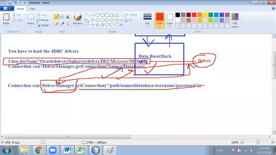Screen dimensions: 276x155
Task: Choose the Rectangle shape
Action: tap(102, 15)
